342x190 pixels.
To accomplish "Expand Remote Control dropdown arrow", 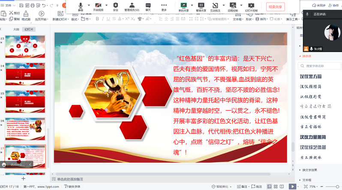I will 241,5.
